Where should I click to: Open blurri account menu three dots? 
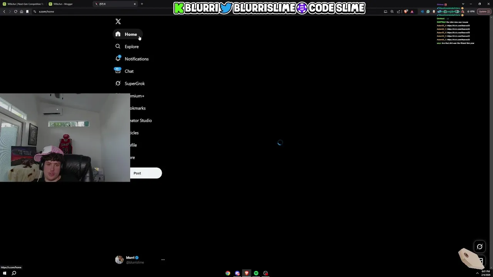163,260
